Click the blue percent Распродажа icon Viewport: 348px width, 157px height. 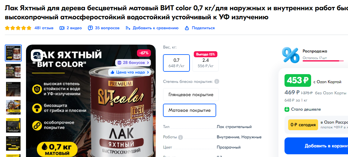291,55
